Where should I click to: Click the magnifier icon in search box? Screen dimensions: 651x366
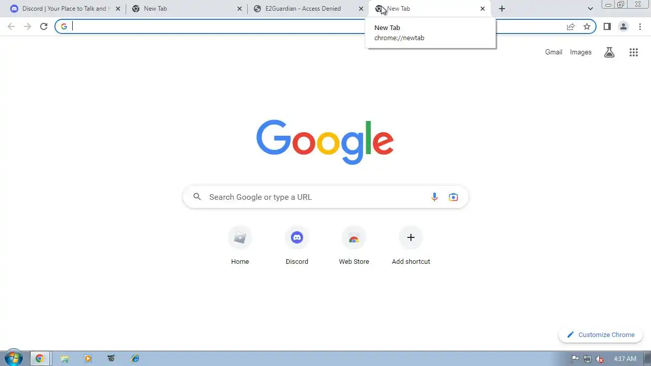(197, 197)
